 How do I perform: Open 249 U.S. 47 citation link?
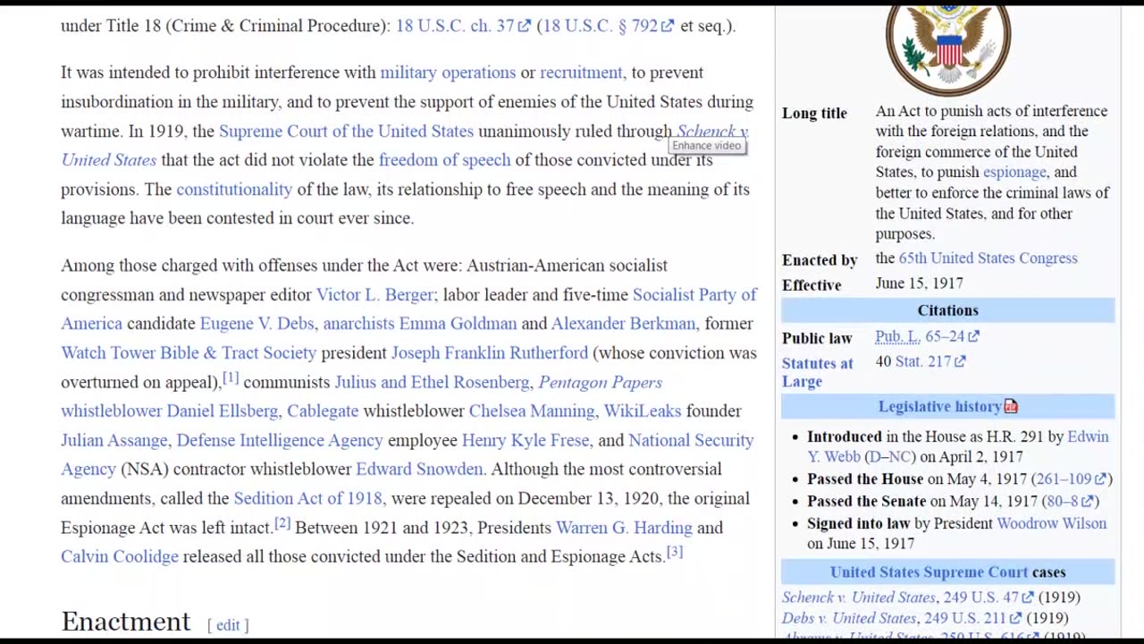pos(988,597)
